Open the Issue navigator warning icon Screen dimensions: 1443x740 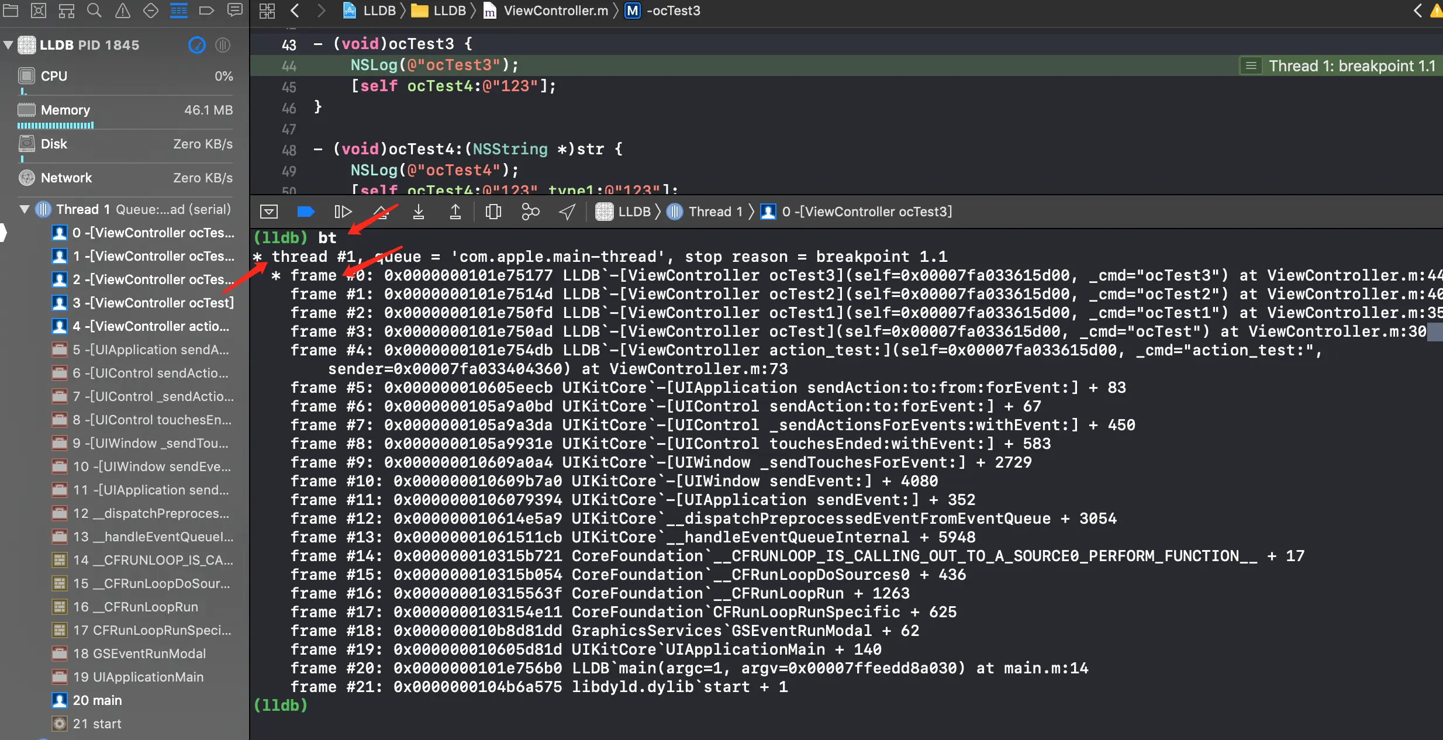coord(123,11)
